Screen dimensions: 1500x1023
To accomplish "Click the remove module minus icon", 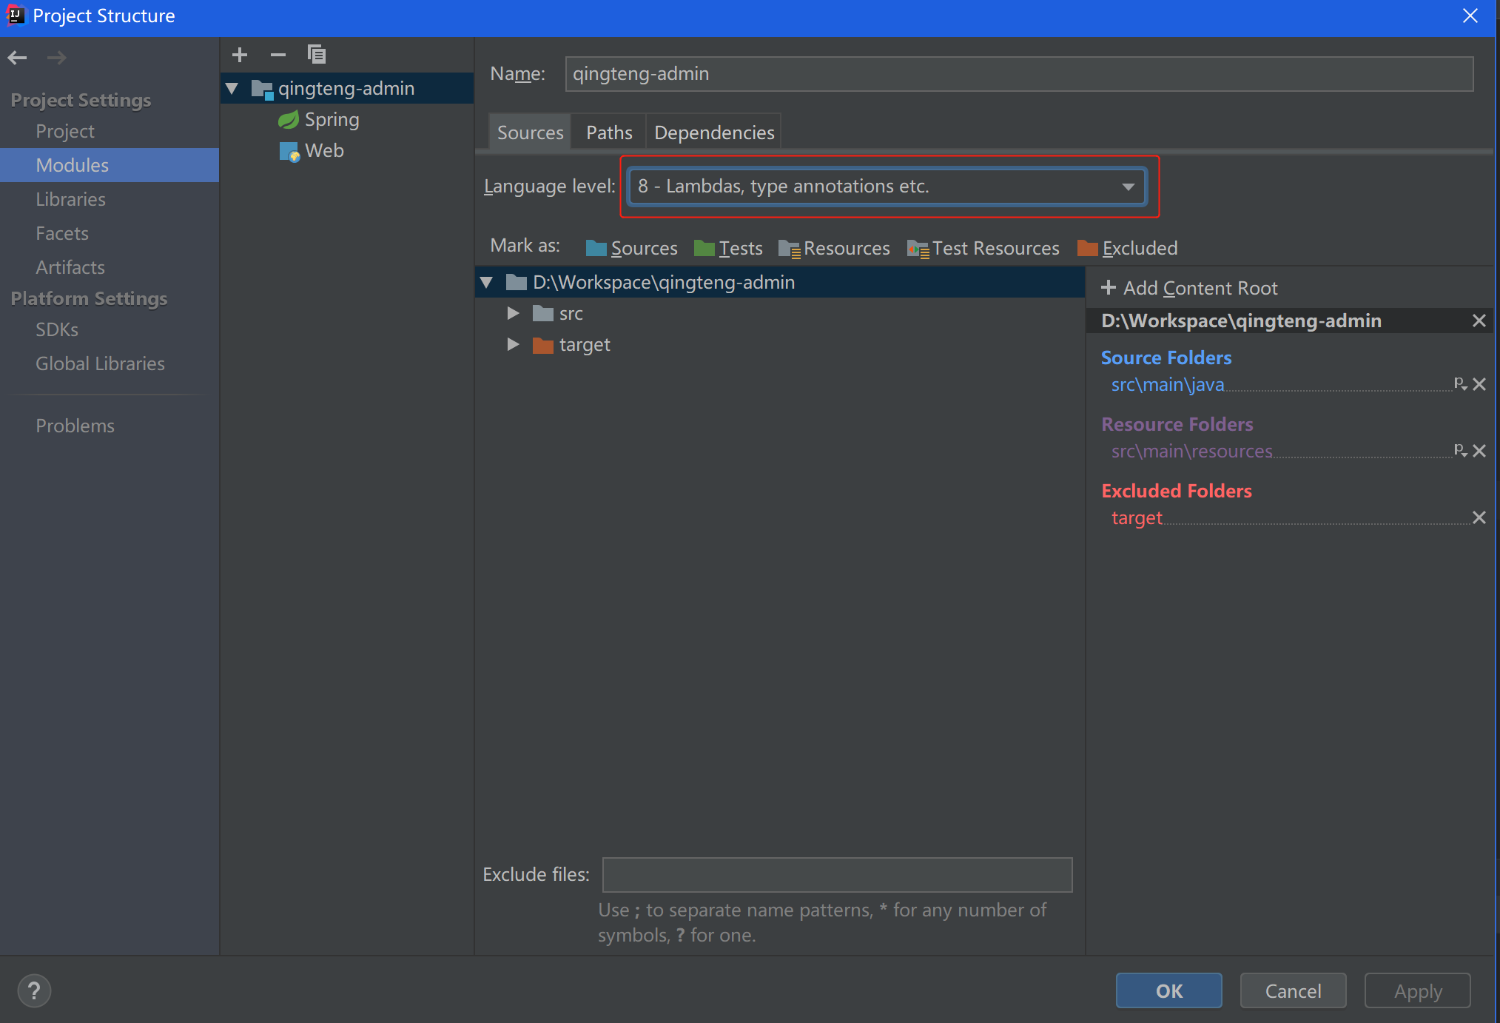I will (278, 54).
